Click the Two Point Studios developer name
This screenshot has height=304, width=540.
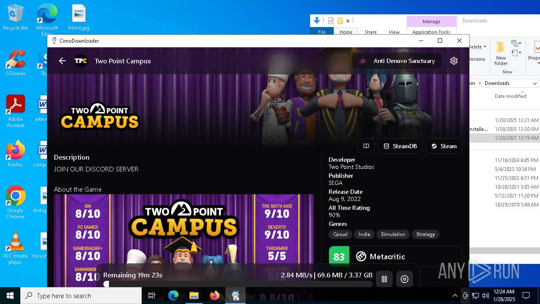[351, 167]
